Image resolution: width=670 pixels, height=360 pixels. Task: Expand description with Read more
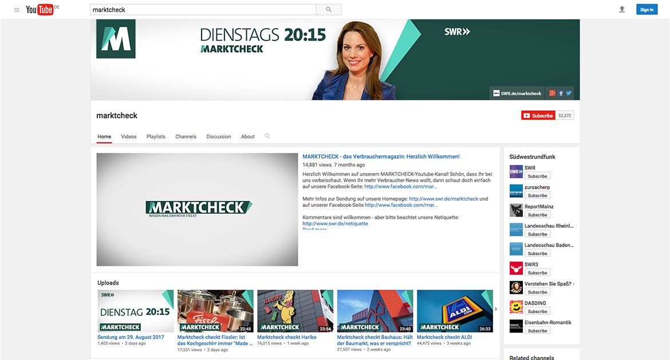314,229
